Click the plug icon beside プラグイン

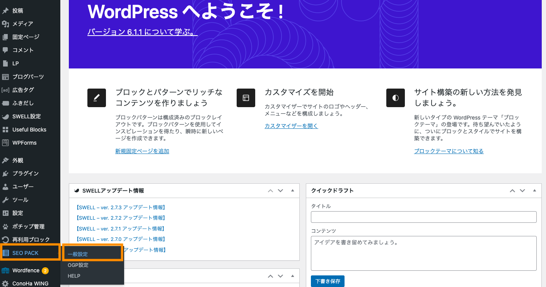[5, 173]
